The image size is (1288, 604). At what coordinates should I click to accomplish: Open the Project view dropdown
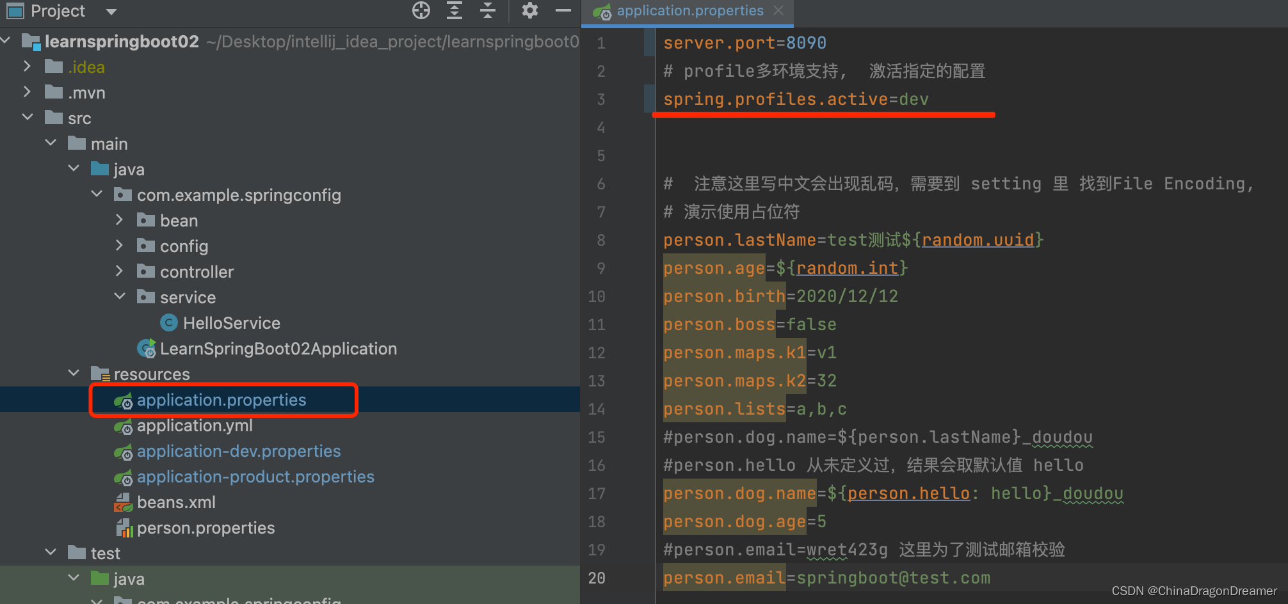tap(111, 12)
